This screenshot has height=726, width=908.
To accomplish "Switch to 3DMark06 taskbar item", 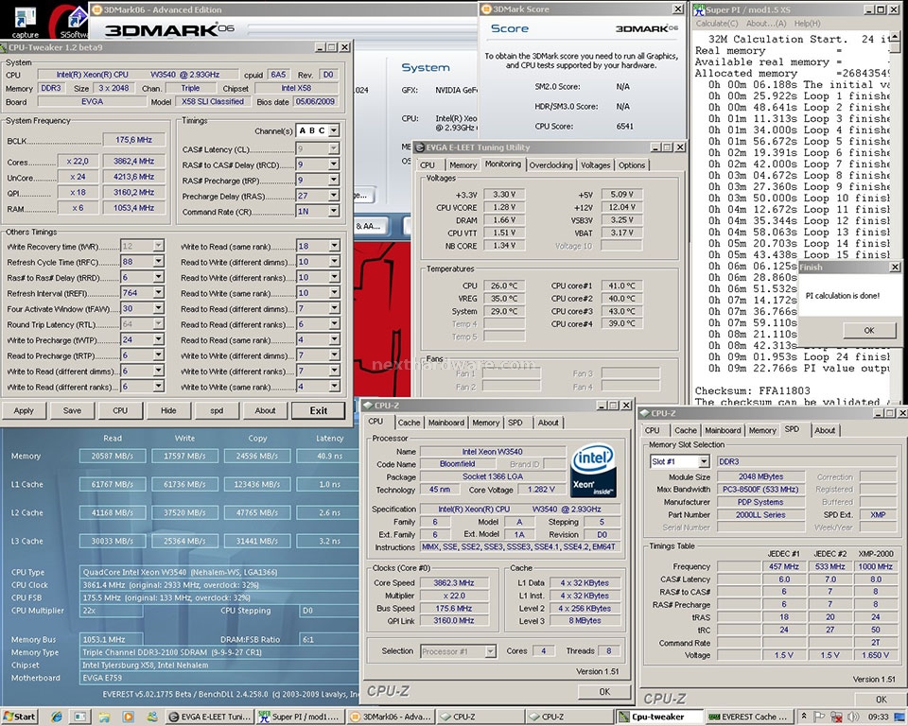I will [392, 717].
